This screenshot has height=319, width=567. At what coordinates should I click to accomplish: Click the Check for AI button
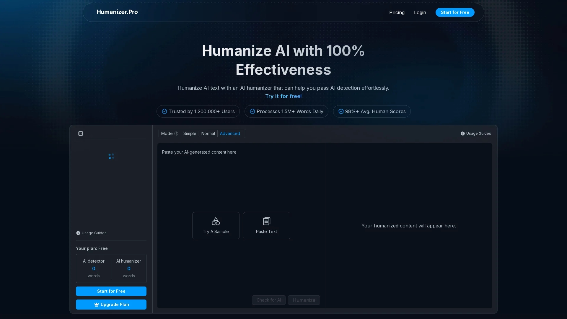point(268,300)
